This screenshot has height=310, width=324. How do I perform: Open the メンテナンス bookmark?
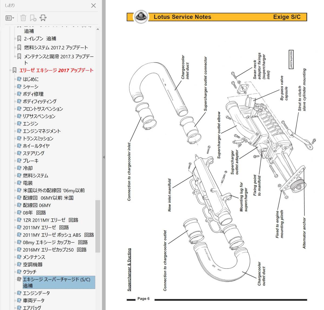pyautogui.click(x=34, y=257)
